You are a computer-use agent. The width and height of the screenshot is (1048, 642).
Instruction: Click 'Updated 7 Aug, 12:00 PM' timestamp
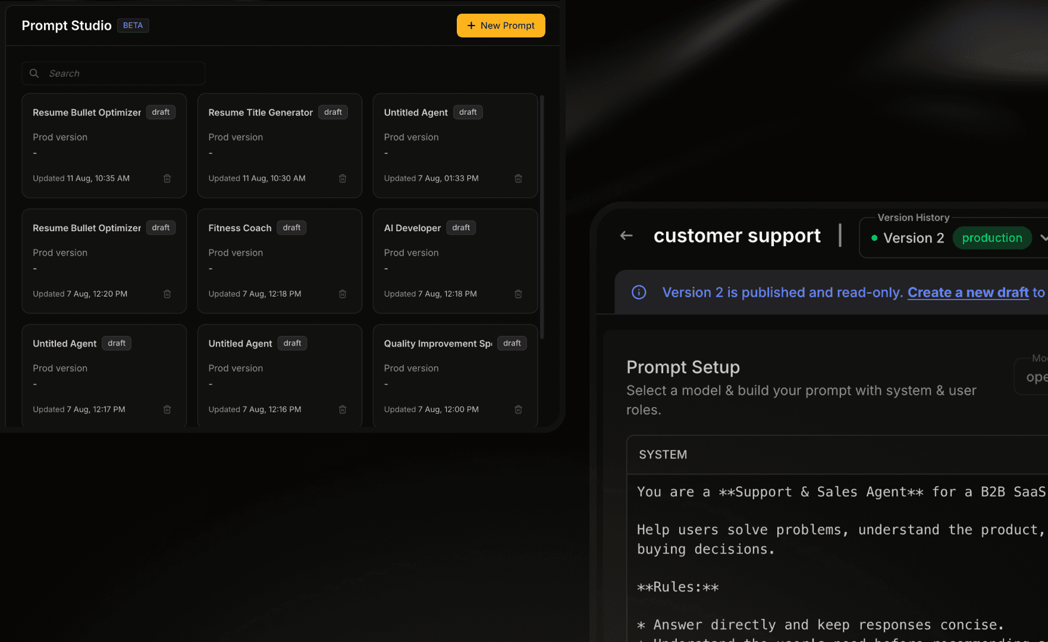pyautogui.click(x=431, y=410)
